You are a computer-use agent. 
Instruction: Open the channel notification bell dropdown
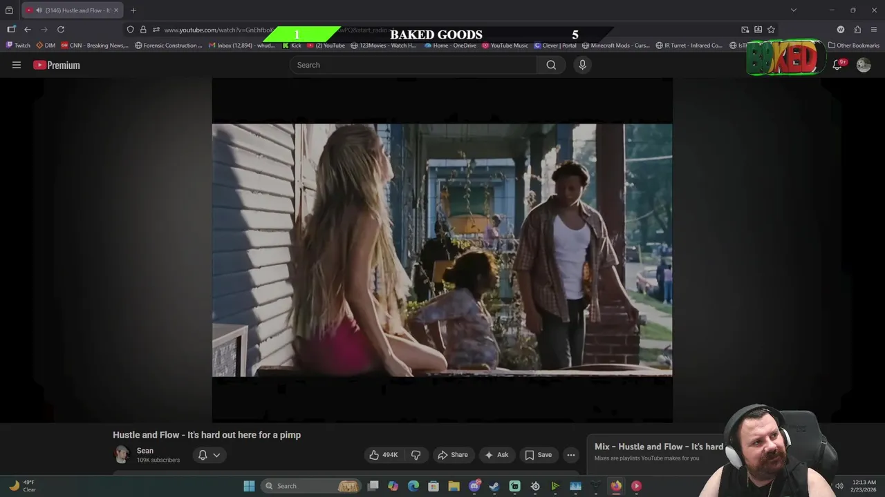[209, 455]
